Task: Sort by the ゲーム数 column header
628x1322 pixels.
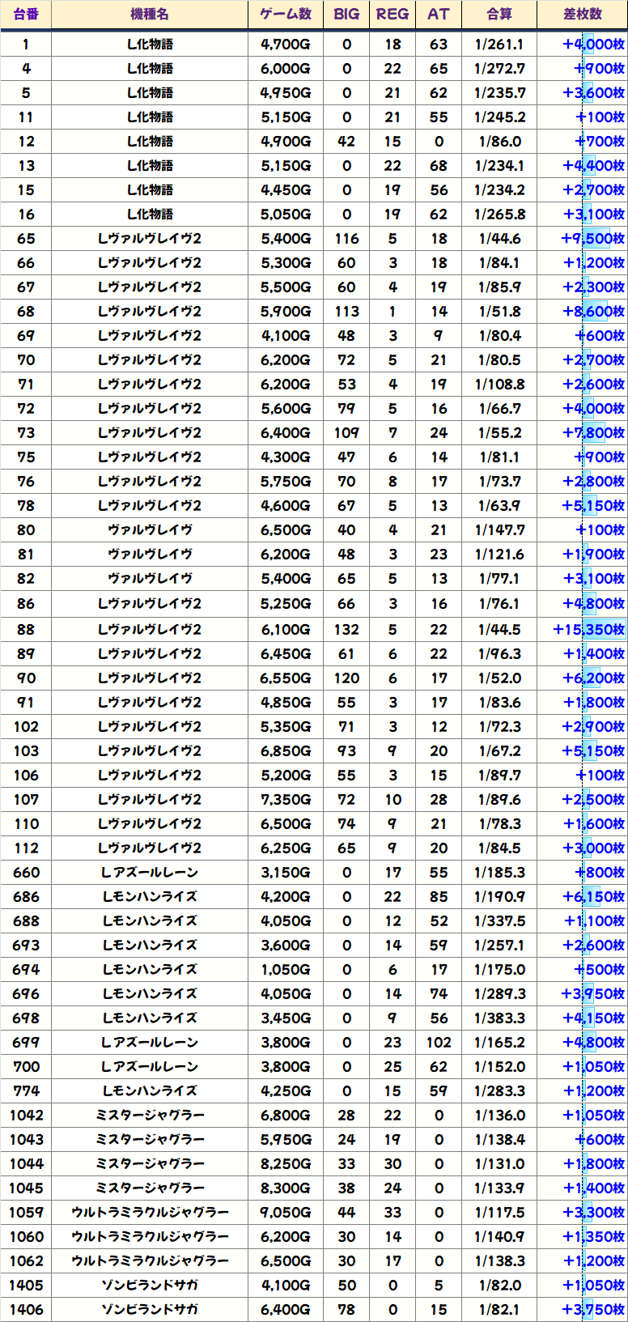Action: [x=286, y=15]
